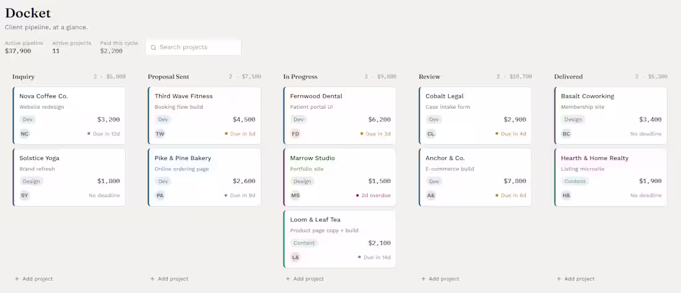Click the Patient portal UI subtitle
681x293 pixels.
click(311, 107)
